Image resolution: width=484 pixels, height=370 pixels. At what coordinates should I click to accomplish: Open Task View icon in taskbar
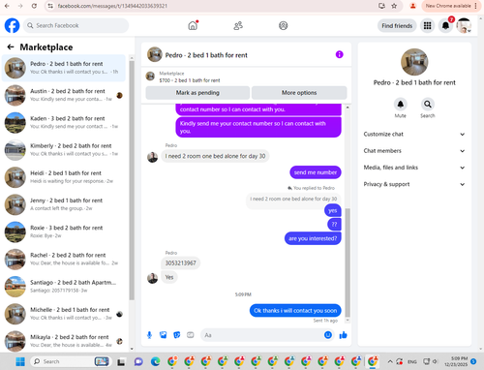(x=121, y=362)
